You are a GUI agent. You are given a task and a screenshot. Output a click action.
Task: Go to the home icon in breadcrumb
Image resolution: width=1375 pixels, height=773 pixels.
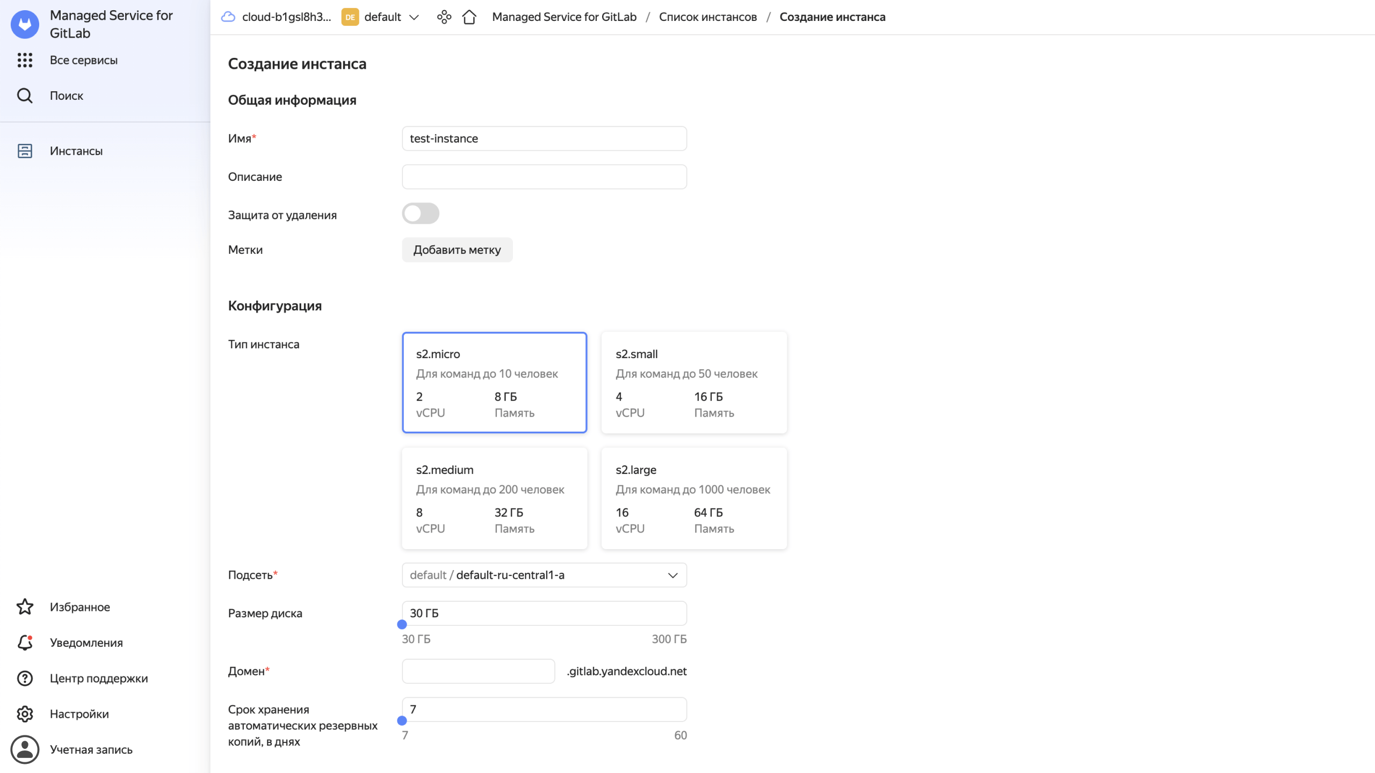point(469,17)
